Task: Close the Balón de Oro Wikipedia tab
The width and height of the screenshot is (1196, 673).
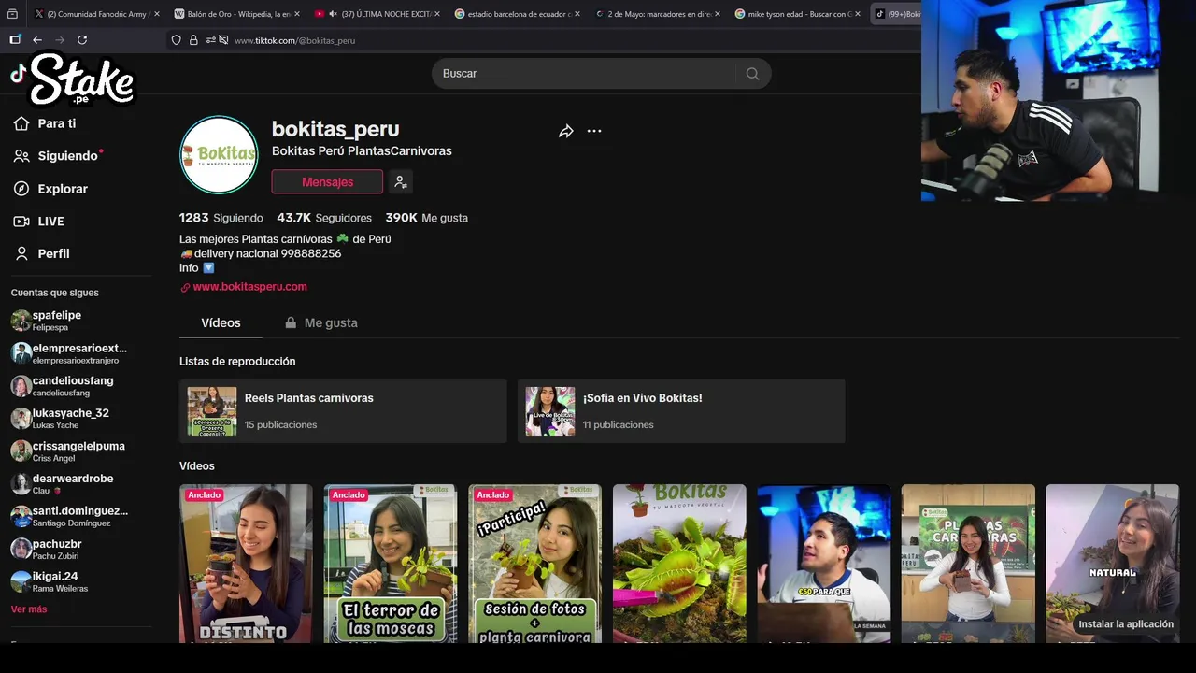Action: click(297, 14)
